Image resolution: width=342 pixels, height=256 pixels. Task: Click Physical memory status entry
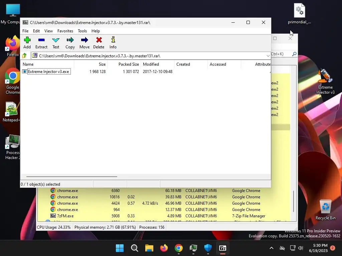[x=105, y=227]
